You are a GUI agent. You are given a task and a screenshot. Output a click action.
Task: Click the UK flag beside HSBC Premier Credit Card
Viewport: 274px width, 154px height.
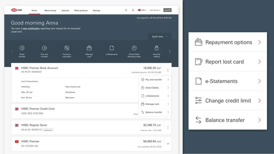pos(17,109)
